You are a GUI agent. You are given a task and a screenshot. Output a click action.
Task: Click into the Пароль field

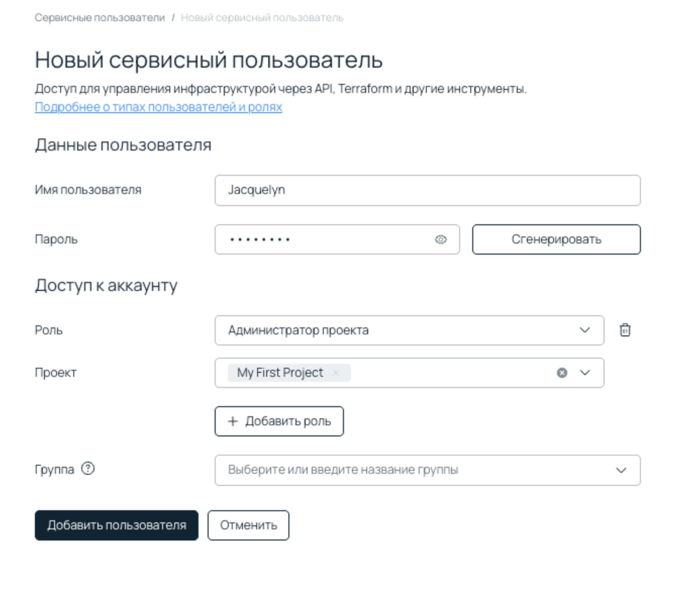pyautogui.click(x=323, y=239)
